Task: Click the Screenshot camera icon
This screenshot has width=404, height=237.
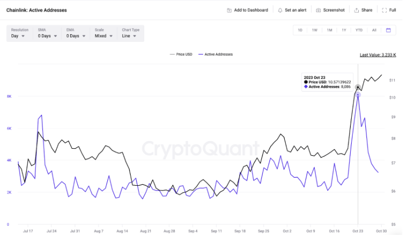Action: [x=320, y=10]
